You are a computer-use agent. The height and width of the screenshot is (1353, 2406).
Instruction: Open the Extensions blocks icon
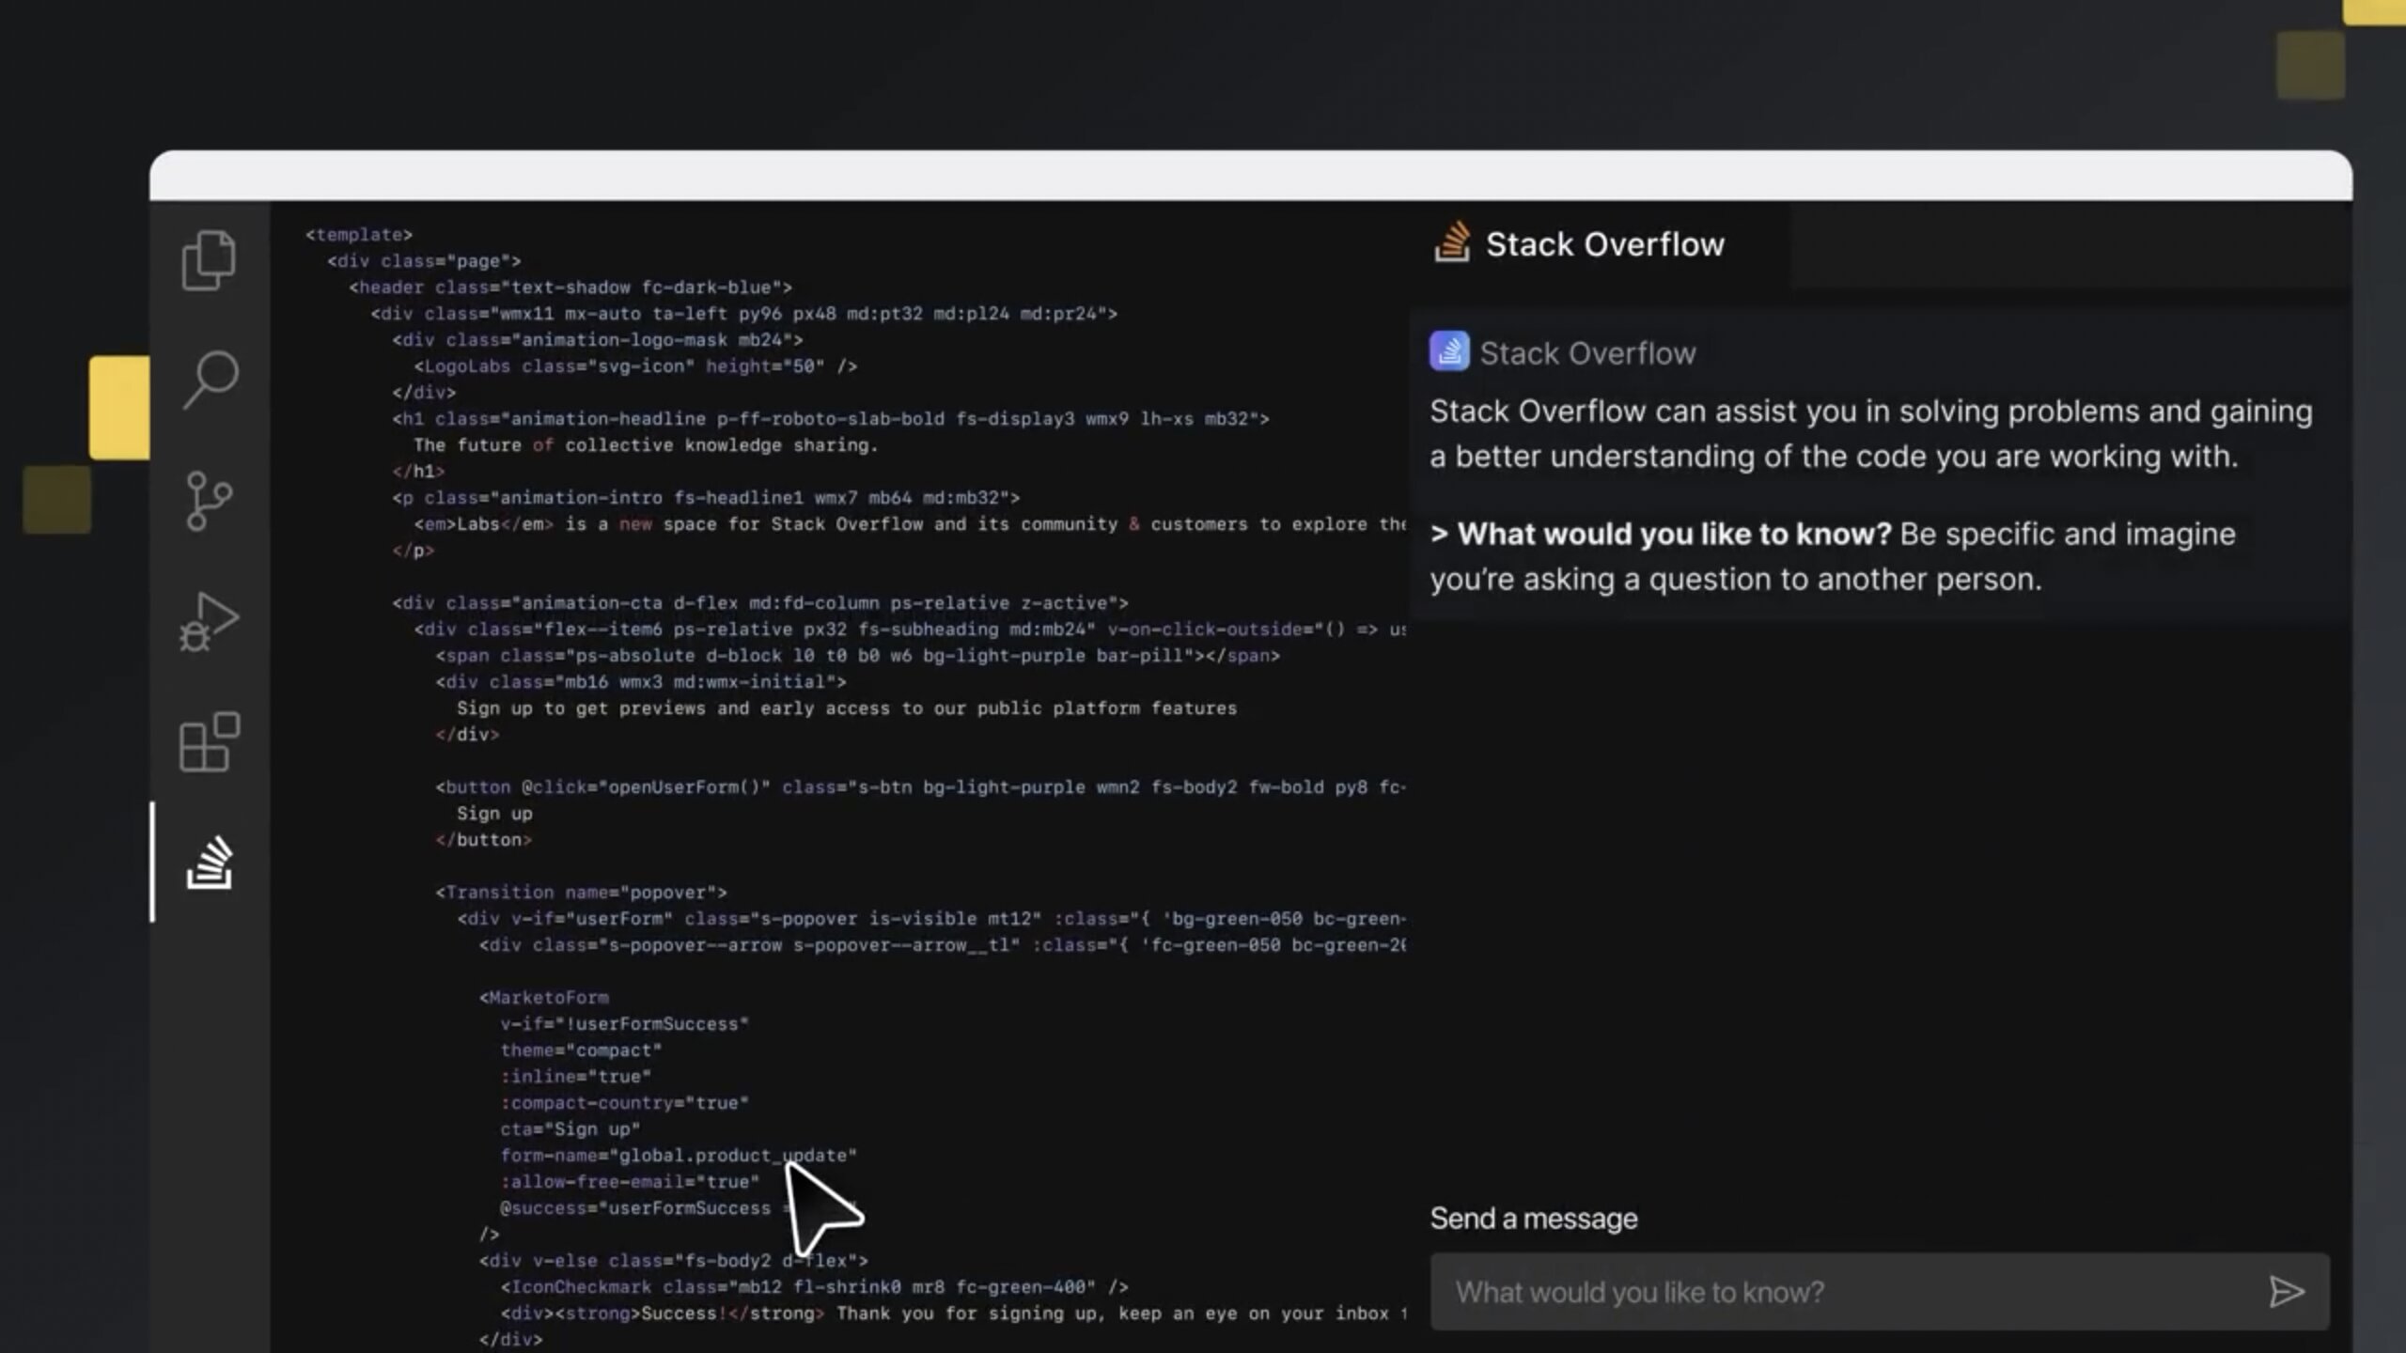(x=209, y=742)
